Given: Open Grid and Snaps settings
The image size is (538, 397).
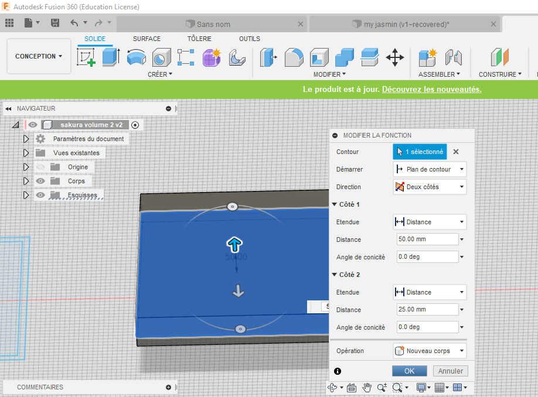Looking at the screenshot, I should (440, 388).
